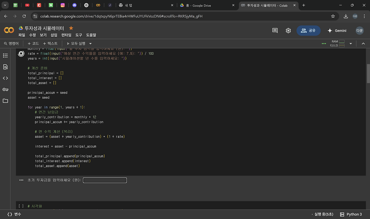
Task: Open Chrome downloads
Action: (346, 16)
